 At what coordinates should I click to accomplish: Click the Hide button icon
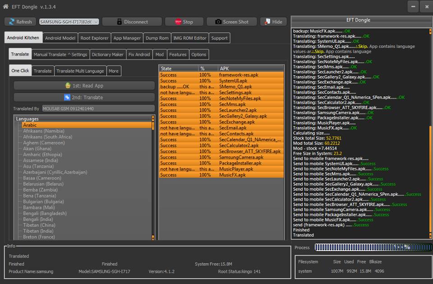[267, 22]
